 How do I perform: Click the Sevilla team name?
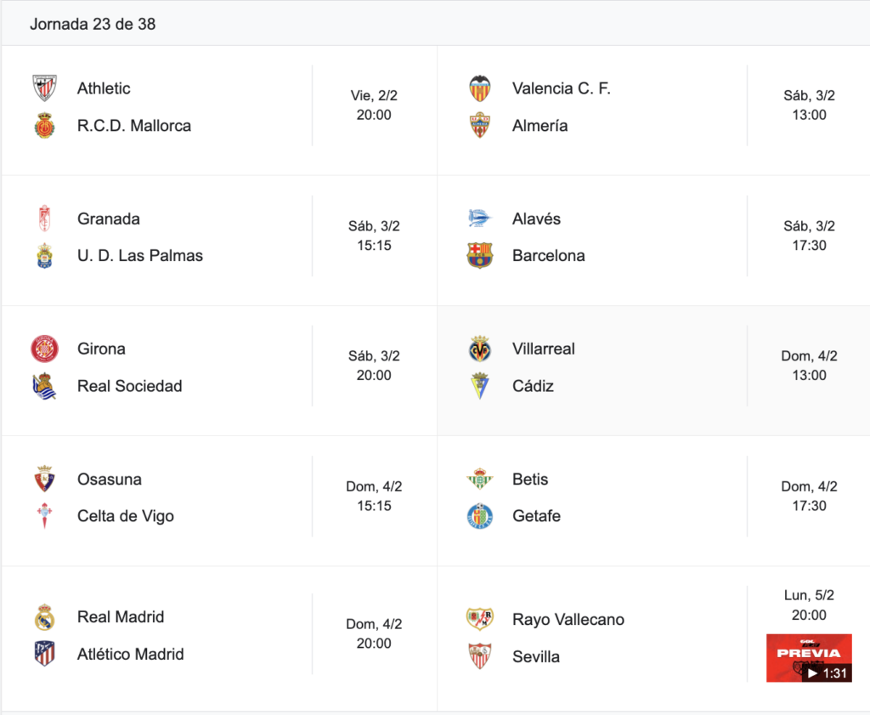(536, 656)
